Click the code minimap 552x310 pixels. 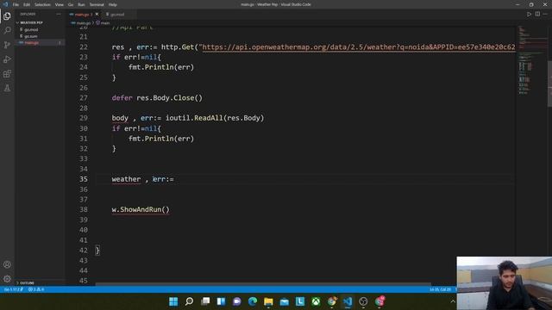531,59
